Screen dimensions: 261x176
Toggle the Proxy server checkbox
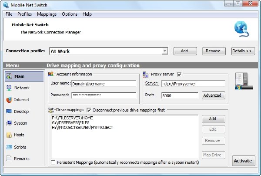[x=179, y=74]
